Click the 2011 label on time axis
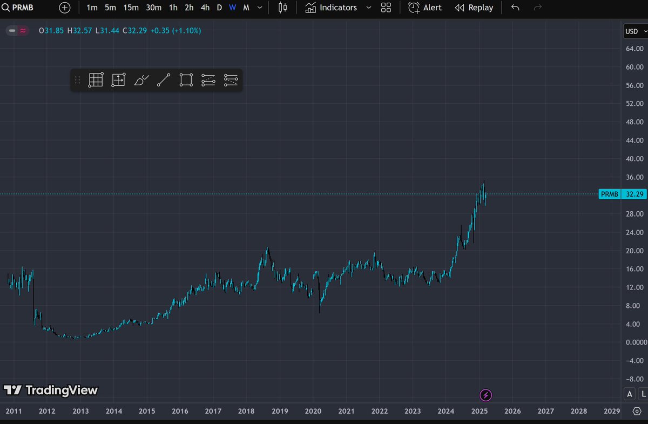The width and height of the screenshot is (648, 424). [x=13, y=412]
